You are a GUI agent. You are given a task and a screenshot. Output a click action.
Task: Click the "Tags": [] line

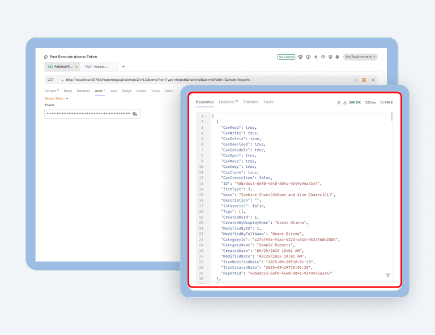(x=233, y=212)
